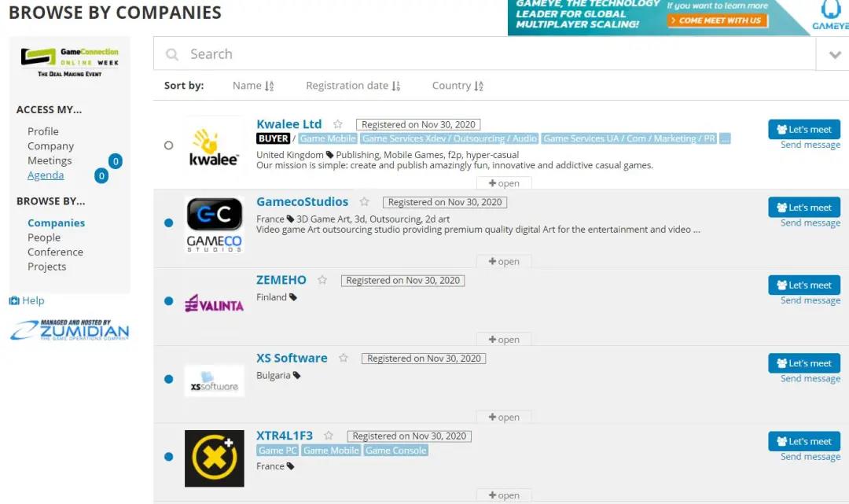
Task: Send message to Kwalee Ltd
Action: [x=810, y=145]
